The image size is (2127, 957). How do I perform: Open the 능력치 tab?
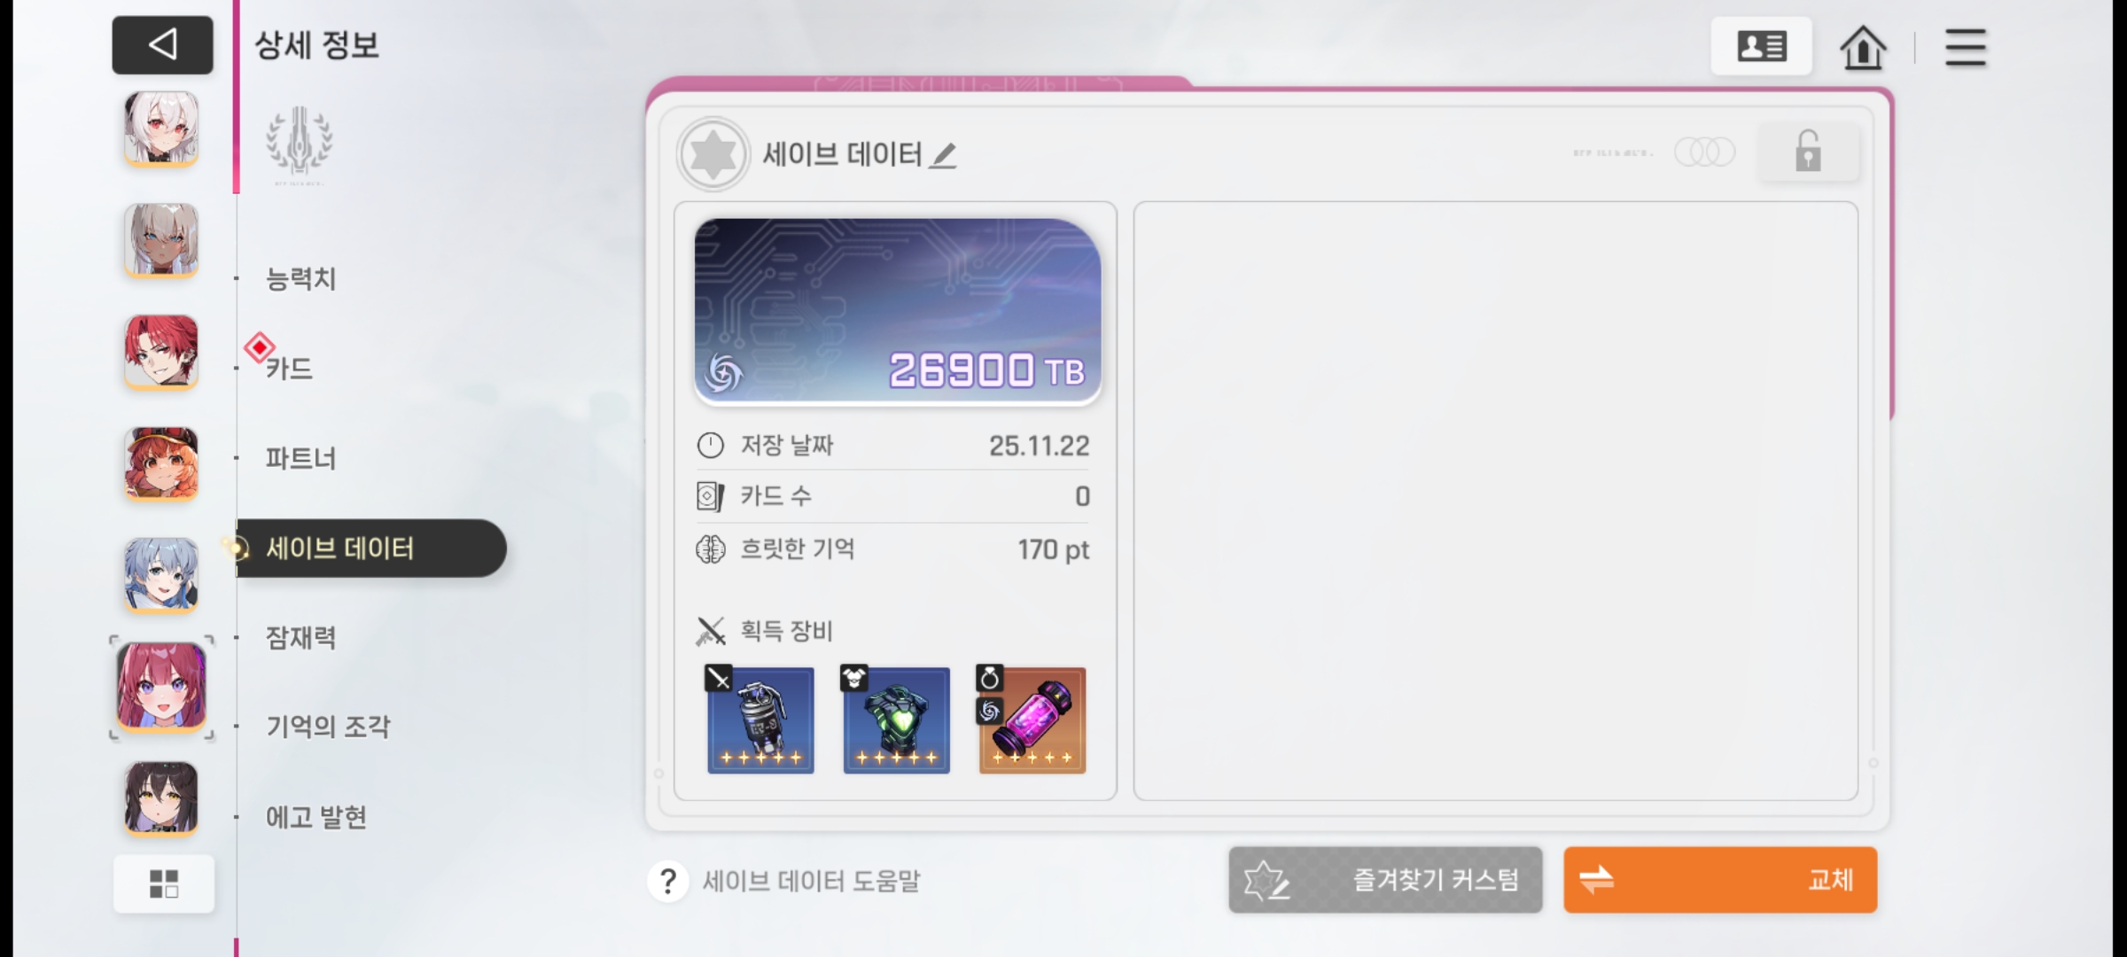[x=300, y=278]
